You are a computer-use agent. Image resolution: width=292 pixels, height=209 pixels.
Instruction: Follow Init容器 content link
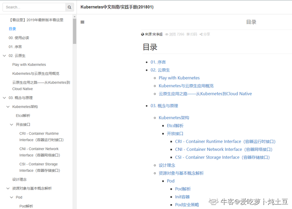pyautogui.click(x=182, y=197)
